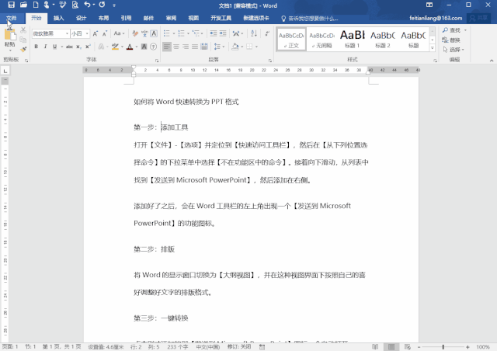
Task: Undo the last action
Action: point(87,5)
